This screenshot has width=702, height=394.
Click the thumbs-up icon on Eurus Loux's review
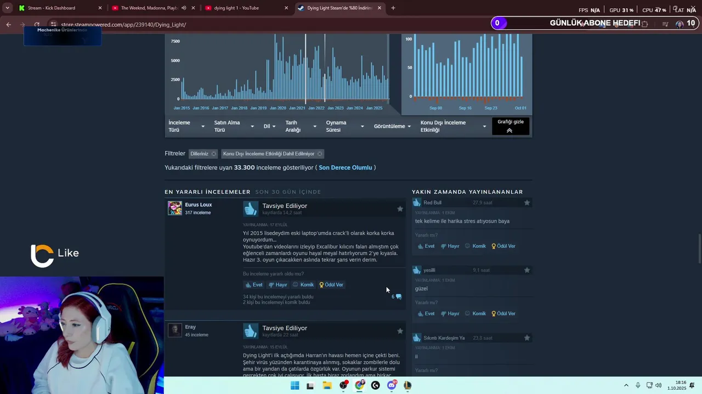tap(251, 208)
